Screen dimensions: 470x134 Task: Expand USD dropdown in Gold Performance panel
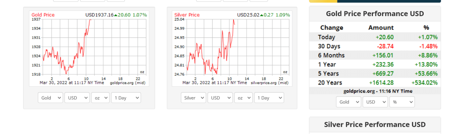(x=375, y=102)
